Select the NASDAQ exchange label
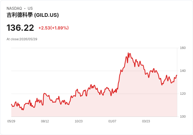 click(14, 8)
